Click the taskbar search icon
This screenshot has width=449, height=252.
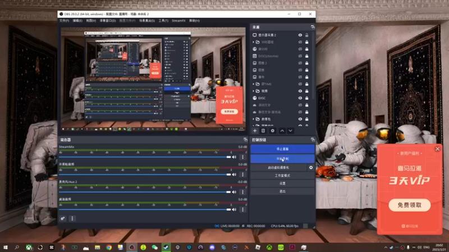coord(17,248)
